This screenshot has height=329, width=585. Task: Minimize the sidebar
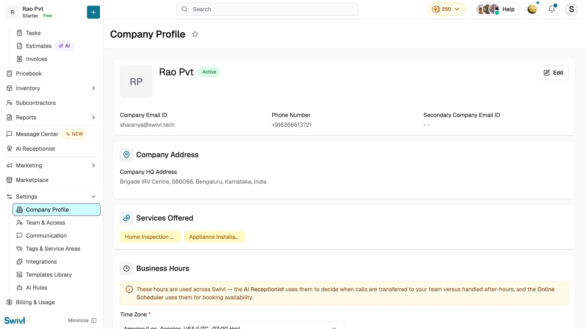click(82, 320)
